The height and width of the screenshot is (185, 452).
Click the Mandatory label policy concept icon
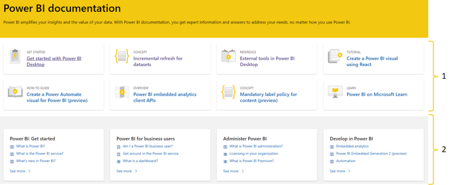click(x=229, y=92)
